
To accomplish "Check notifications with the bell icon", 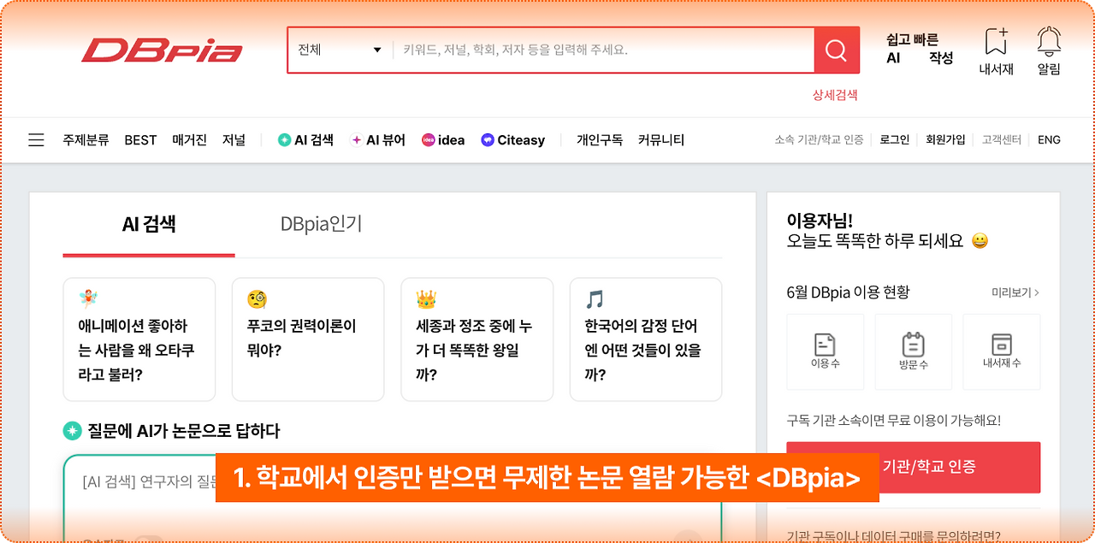I will click(x=1048, y=43).
